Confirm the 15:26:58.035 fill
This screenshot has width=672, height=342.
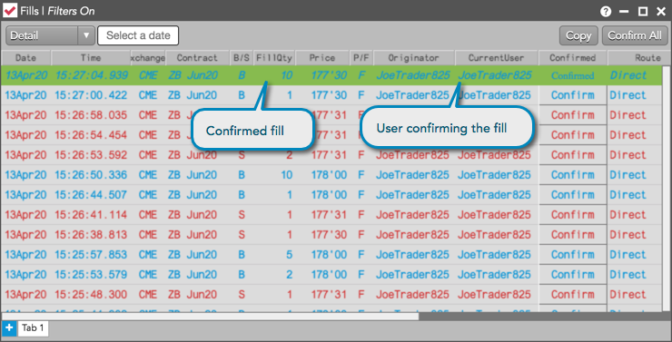coord(573,115)
